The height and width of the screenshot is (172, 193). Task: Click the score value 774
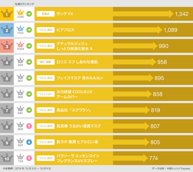point(154,158)
